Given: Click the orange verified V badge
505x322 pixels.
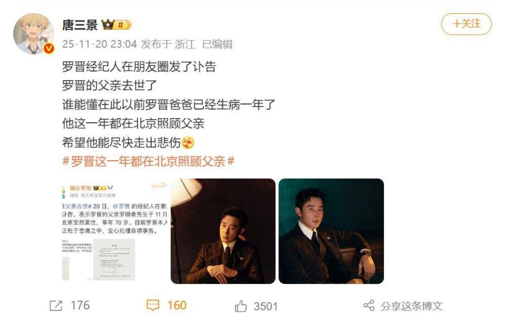Looking at the screenshot, I should point(48,48).
